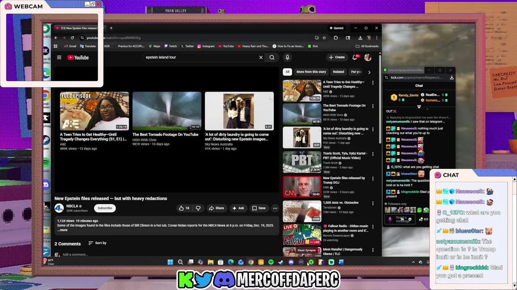The image size is (517, 290).
Task: Open Windows Start menu
Action: (x=170, y=262)
